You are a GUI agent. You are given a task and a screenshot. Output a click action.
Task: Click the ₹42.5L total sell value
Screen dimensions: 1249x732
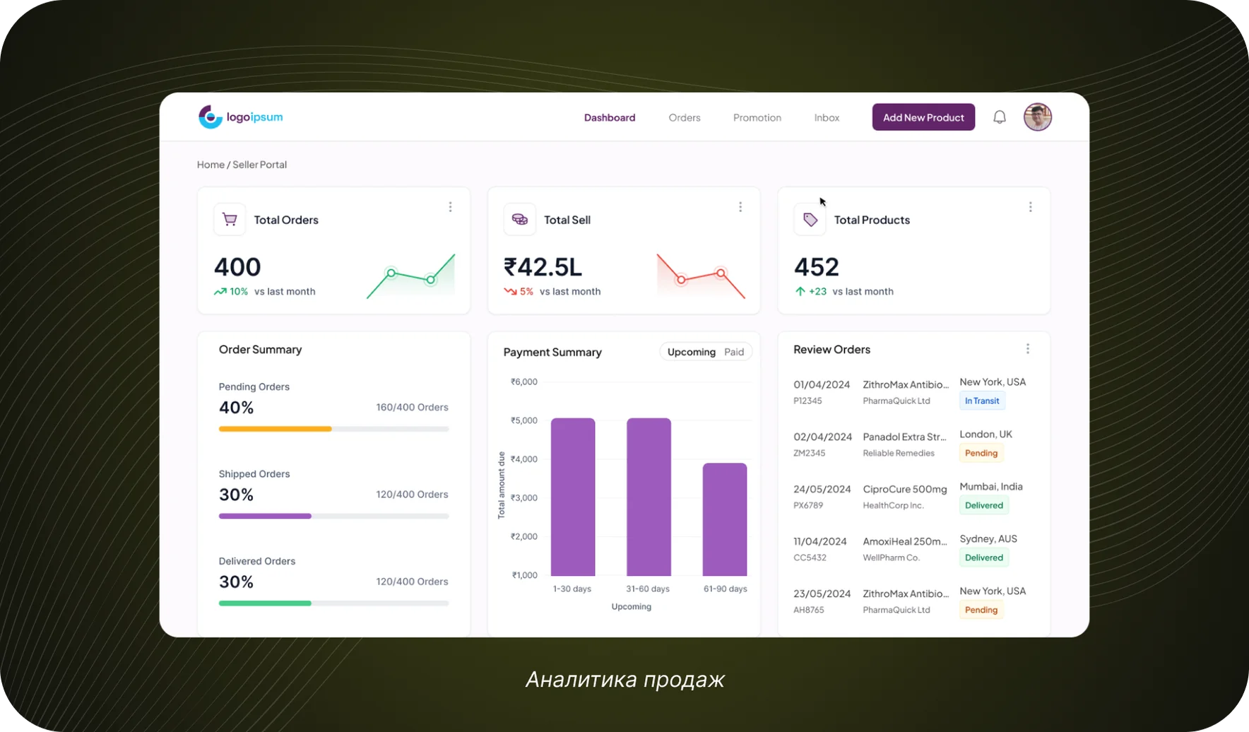click(543, 267)
